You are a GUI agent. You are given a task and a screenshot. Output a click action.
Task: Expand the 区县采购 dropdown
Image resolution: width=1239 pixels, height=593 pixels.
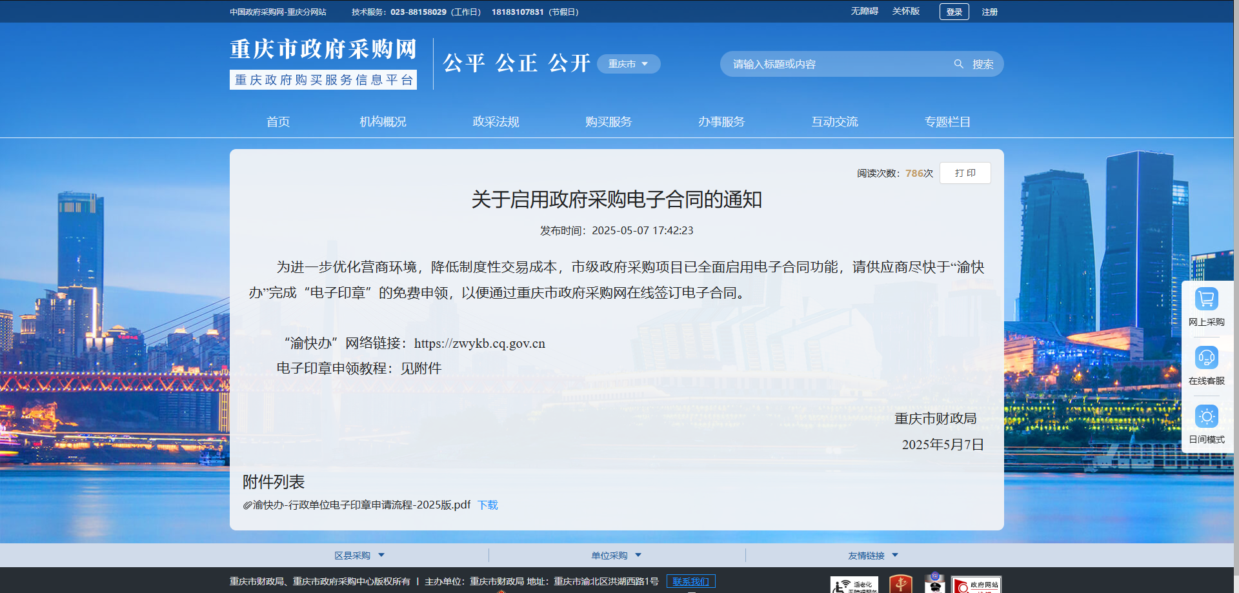tap(359, 556)
